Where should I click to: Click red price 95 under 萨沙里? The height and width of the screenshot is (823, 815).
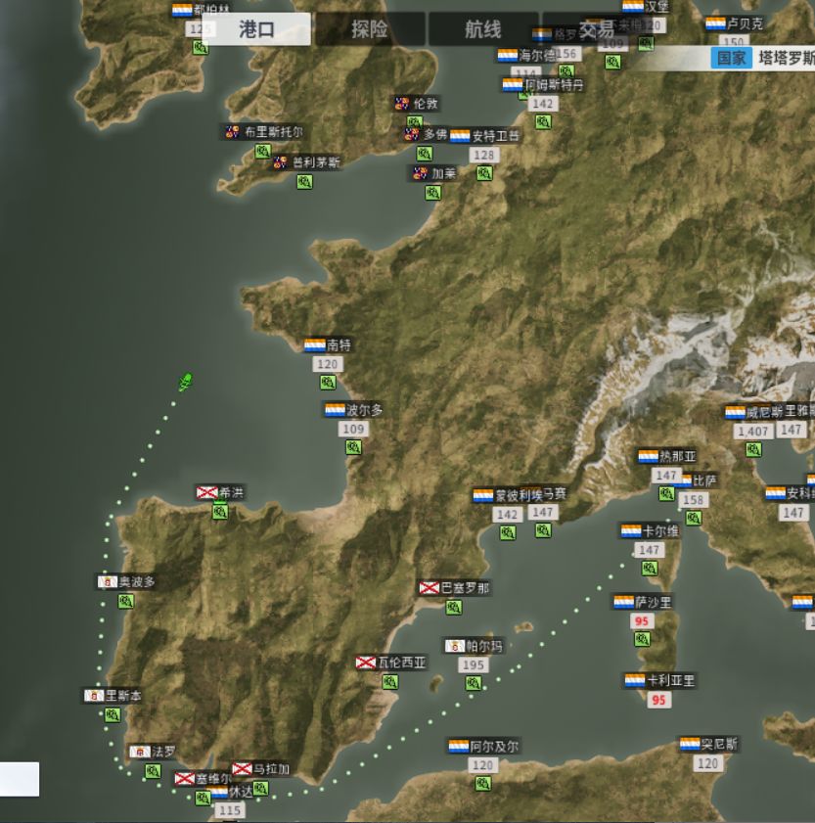point(642,621)
